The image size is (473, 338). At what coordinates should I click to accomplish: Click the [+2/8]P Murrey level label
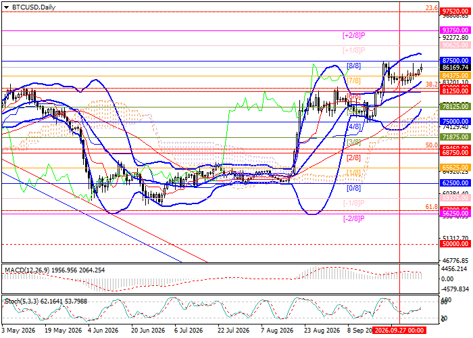pos(354,35)
